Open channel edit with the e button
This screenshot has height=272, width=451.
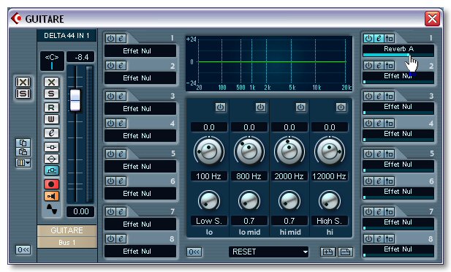point(51,133)
